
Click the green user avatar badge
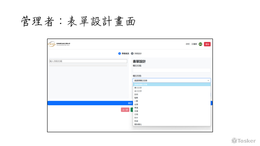[200, 44]
